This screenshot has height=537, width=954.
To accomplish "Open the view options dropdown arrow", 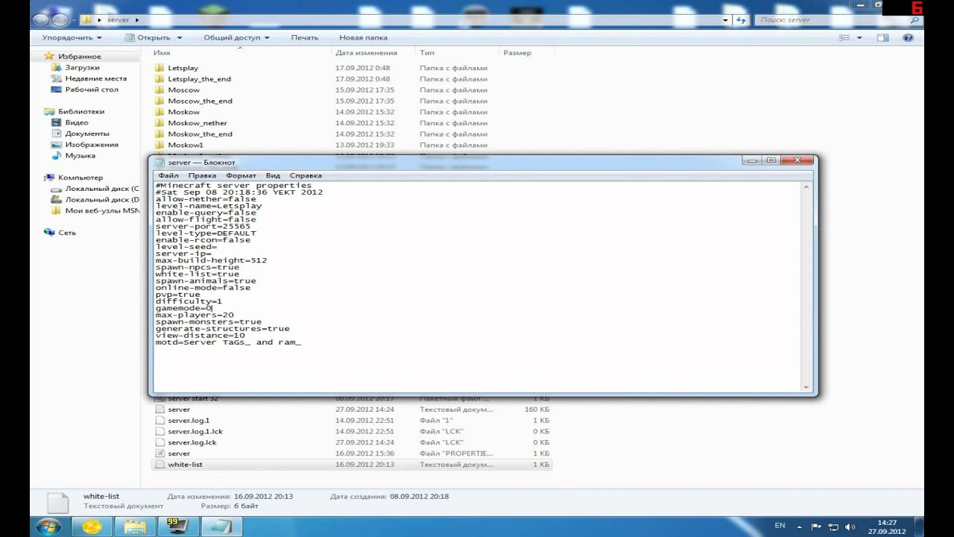I will (x=859, y=37).
